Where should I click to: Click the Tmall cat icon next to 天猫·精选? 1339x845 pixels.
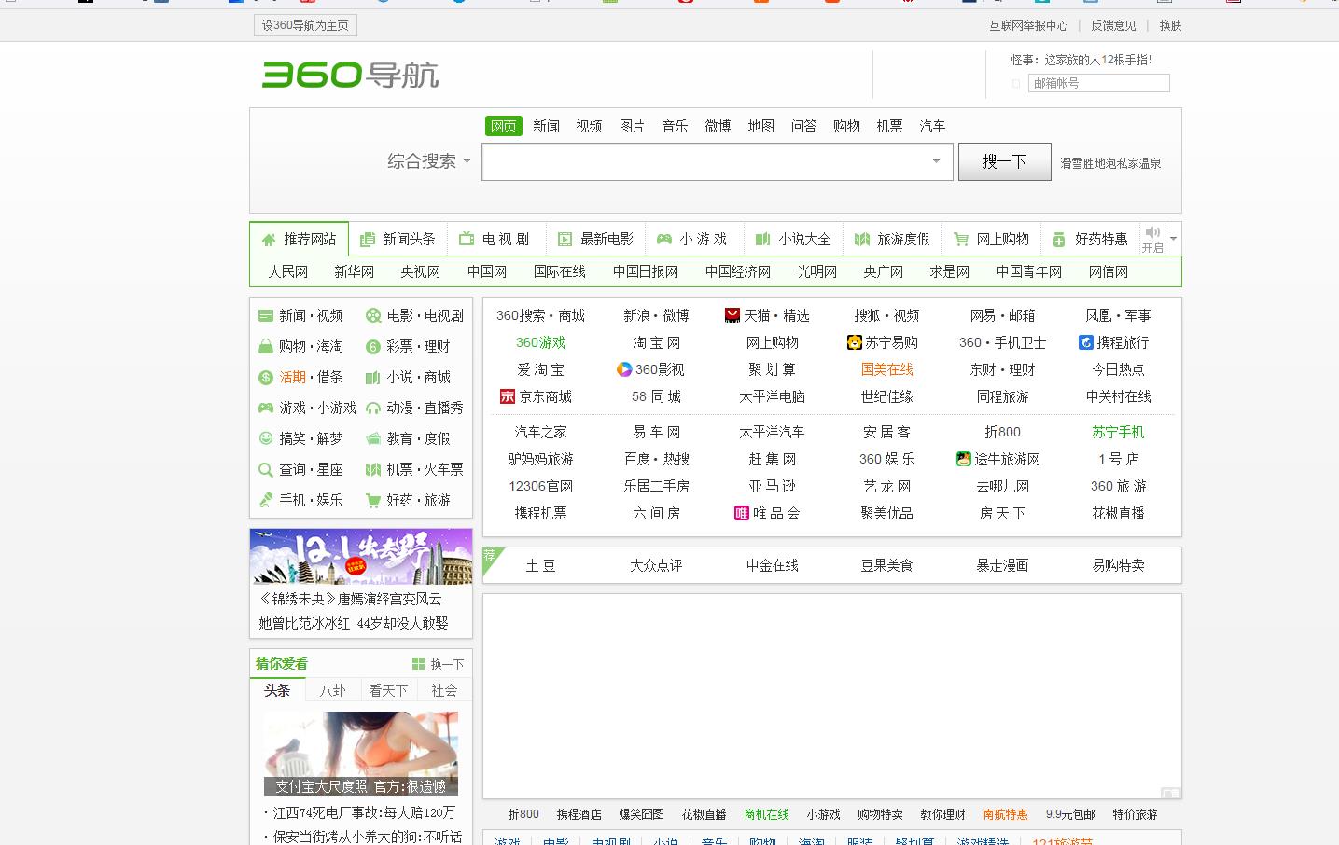pos(732,315)
